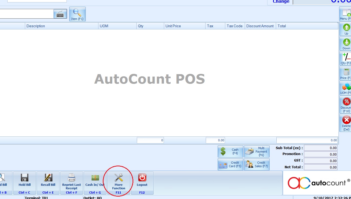Open the Item search (F1) magnifier
The width and height of the screenshot is (351, 199).
[77, 14]
